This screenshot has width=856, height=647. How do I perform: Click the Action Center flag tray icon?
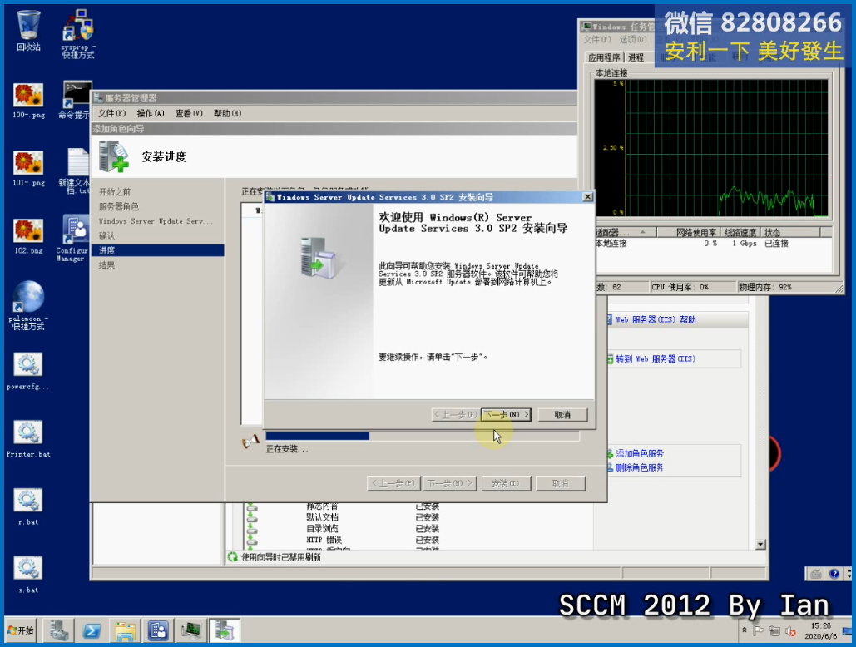(x=759, y=630)
